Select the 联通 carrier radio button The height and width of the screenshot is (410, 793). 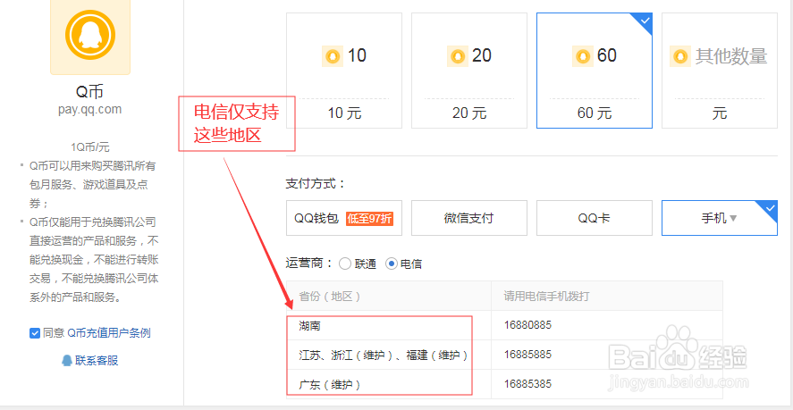tap(345, 264)
